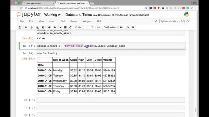This screenshot has height=117, width=209.
Task: Click the first empty code cell
Action: coord(110,100)
